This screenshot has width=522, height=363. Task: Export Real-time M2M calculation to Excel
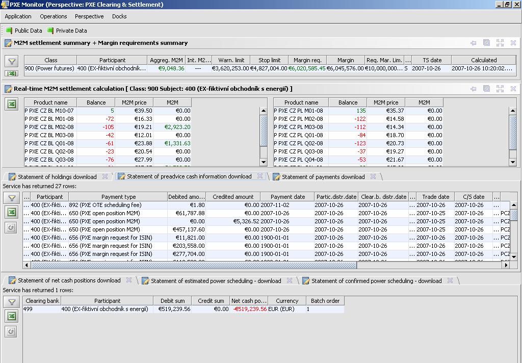(x=12, y=104)
